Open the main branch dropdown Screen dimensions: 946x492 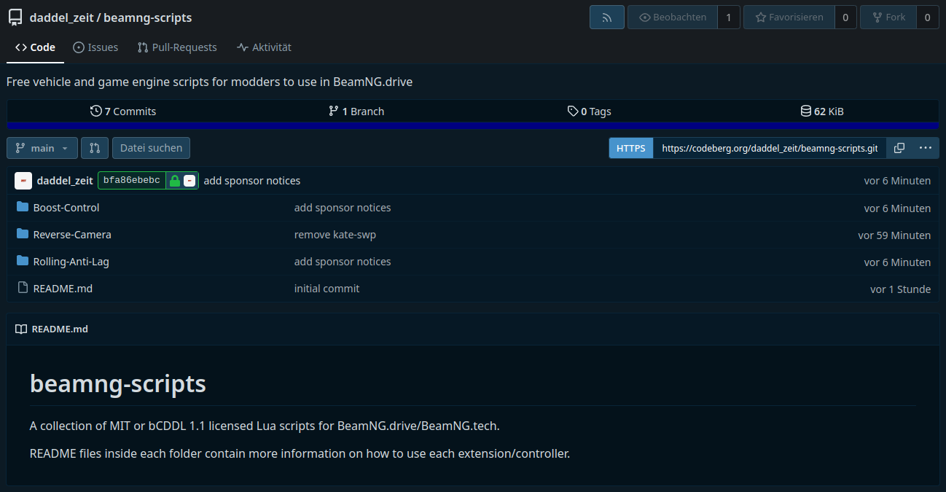coord(42,148)
